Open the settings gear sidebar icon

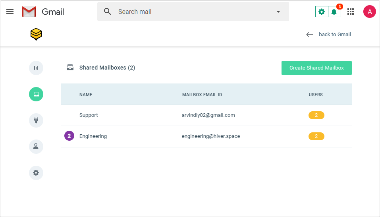pos(36,172)
